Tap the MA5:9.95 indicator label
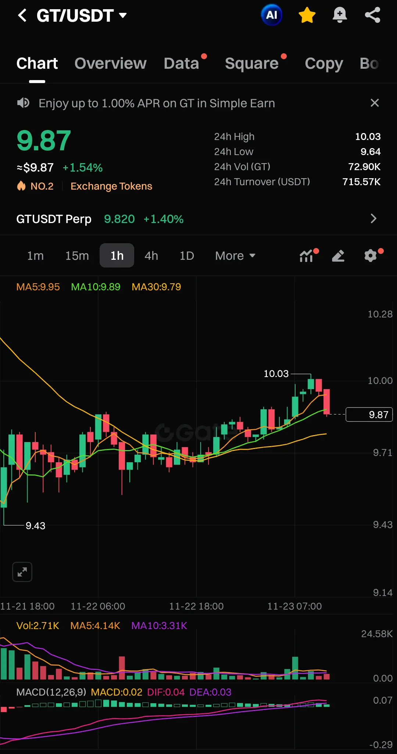397x754 pixels. (38, 287)
